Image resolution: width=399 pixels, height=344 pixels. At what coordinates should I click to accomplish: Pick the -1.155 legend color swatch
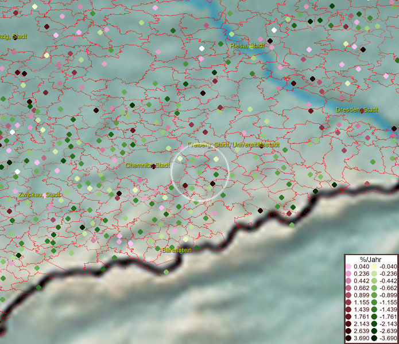(x=374, y=302)
